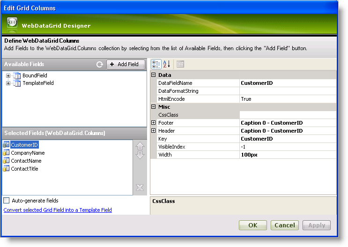Select the DataFormatString property name
This screenshot has height=247, width=348.
point(178,91)
